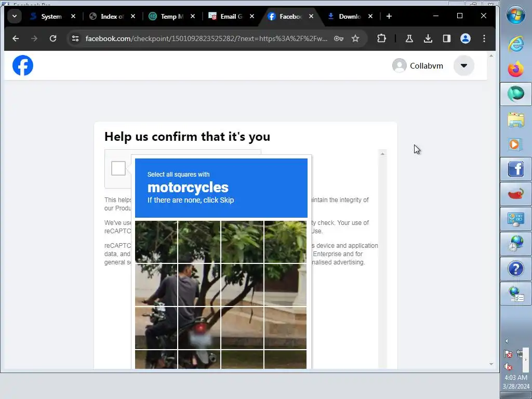This screenshot has width=532, height=399.
Task: Open Chrome three-dot menu
Action: click(x=484, y=38)
